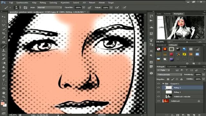206x116 pixels.
Task: Select the Pen tool
Action: coord(4,76)
